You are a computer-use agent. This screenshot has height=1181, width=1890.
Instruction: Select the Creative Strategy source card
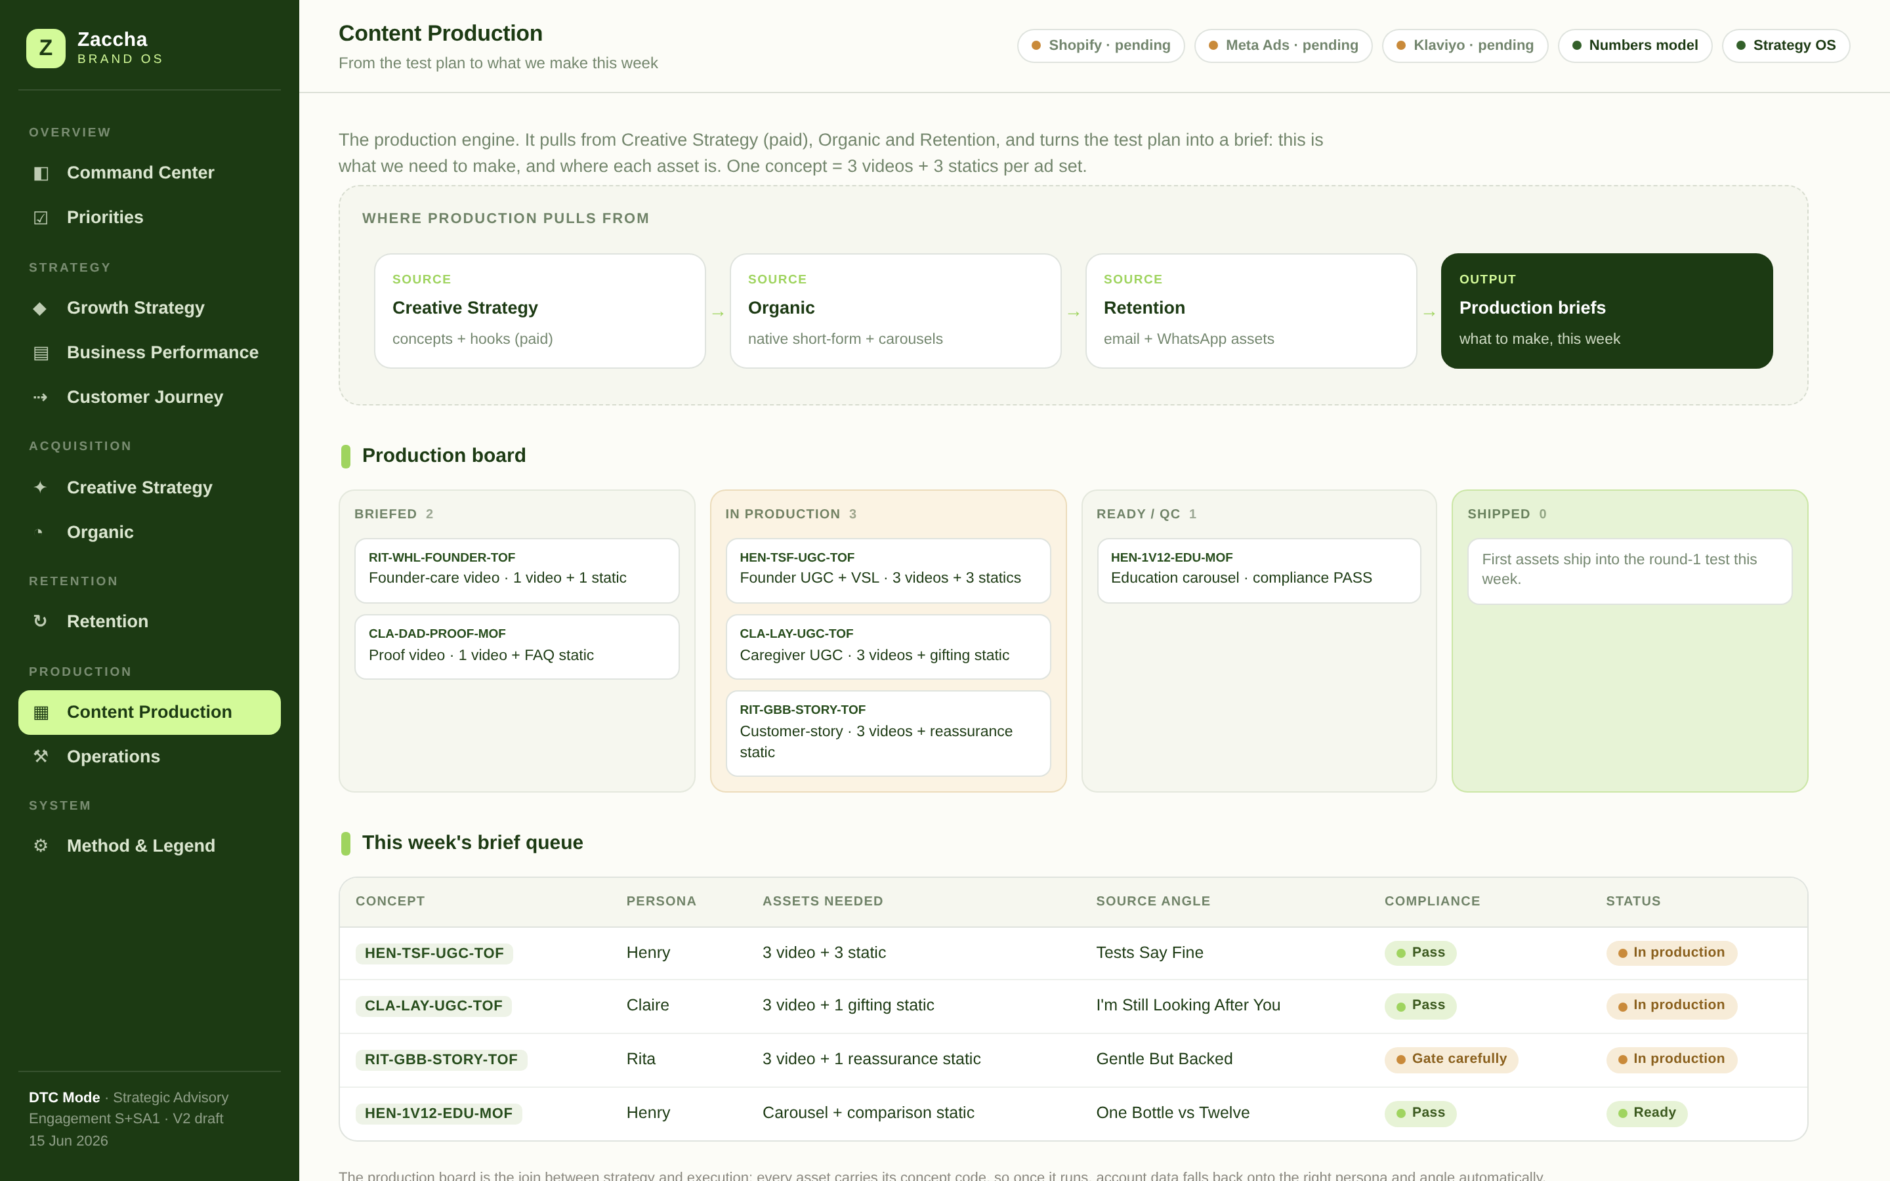pyautogui.click(x=539, y=311)
